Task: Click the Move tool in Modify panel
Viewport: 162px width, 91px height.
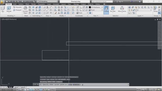Action: coord(62,7)
